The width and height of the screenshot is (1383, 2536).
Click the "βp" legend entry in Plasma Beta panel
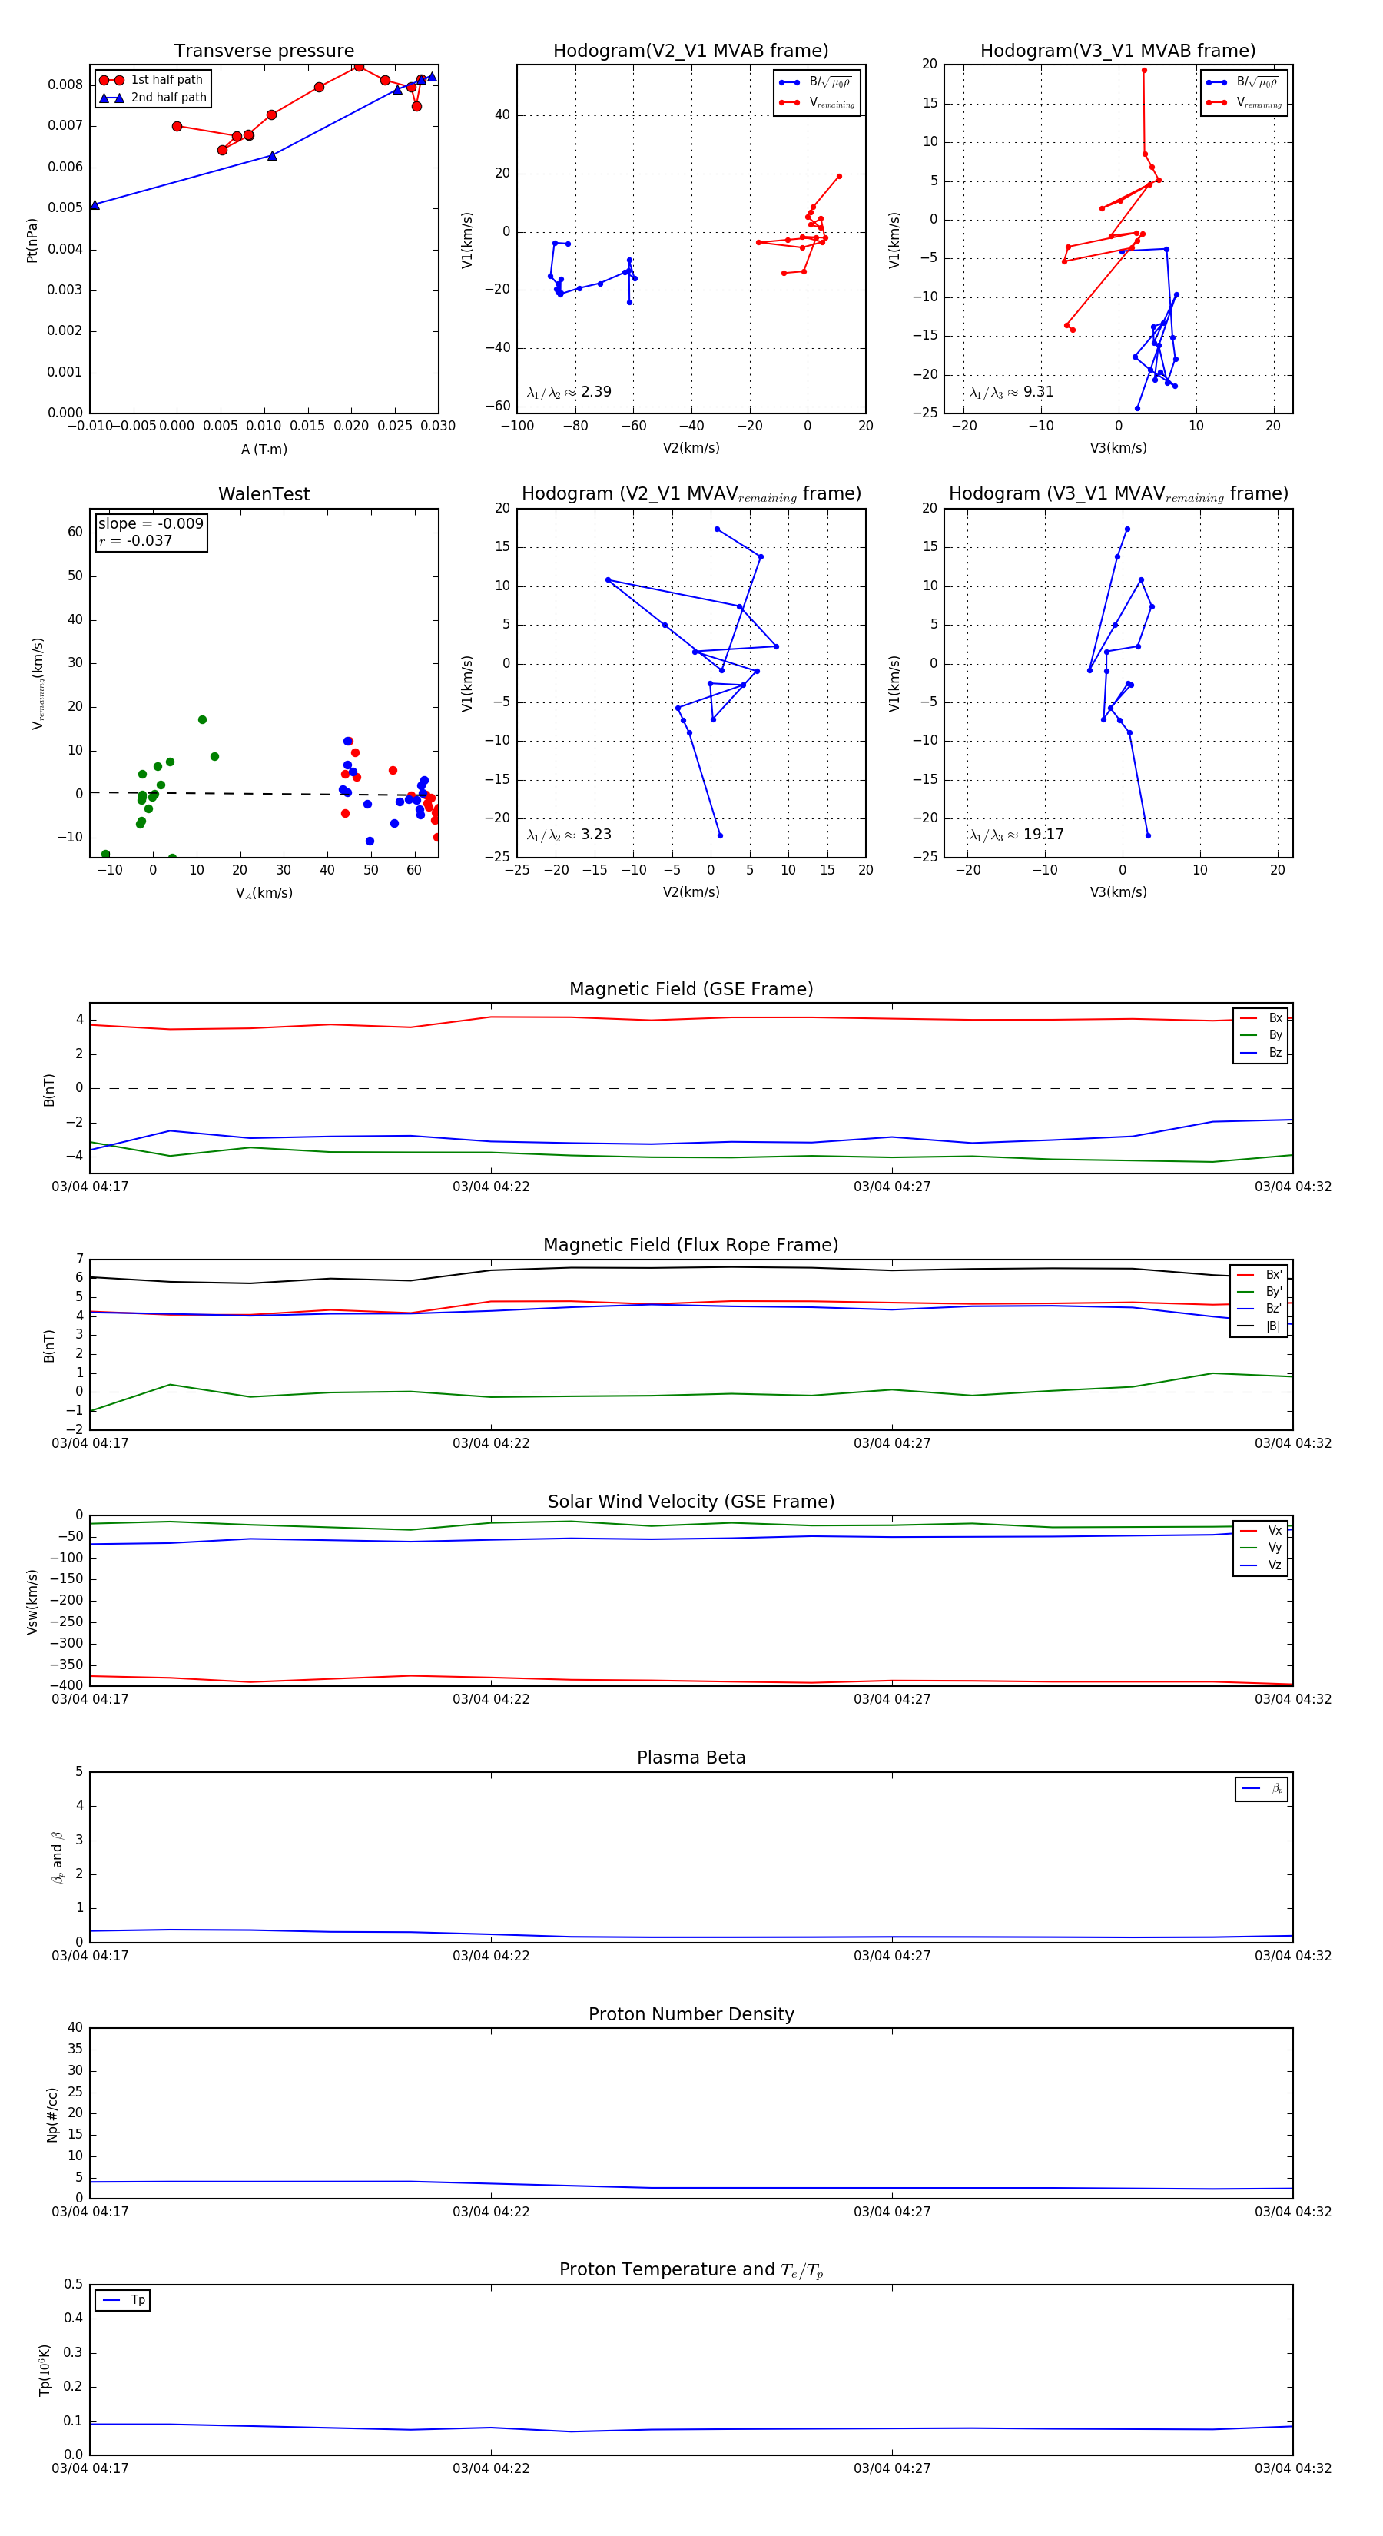click(1263, 1789)
